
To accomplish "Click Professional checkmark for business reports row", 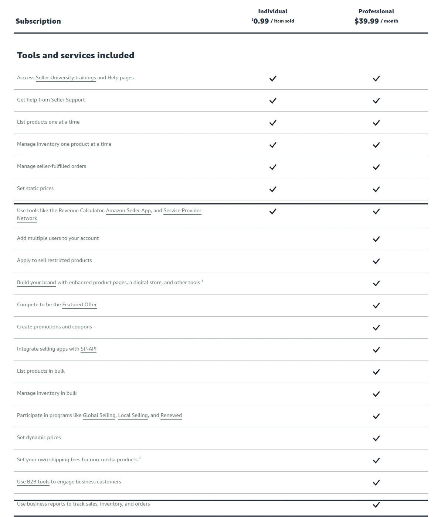I will click(x=376, y=505).
